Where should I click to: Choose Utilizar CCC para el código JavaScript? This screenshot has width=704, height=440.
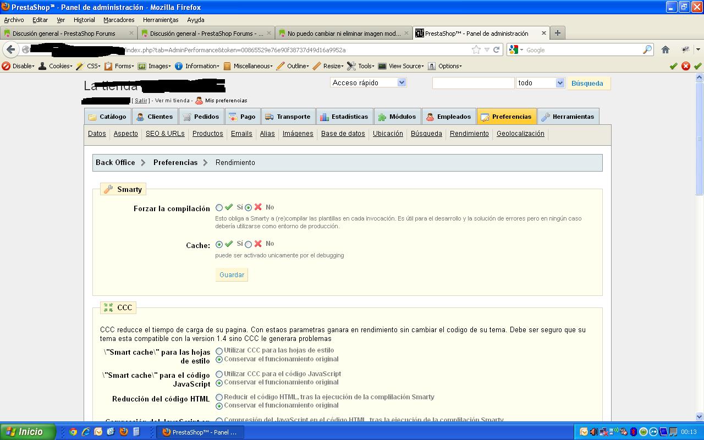coord(219,375)
